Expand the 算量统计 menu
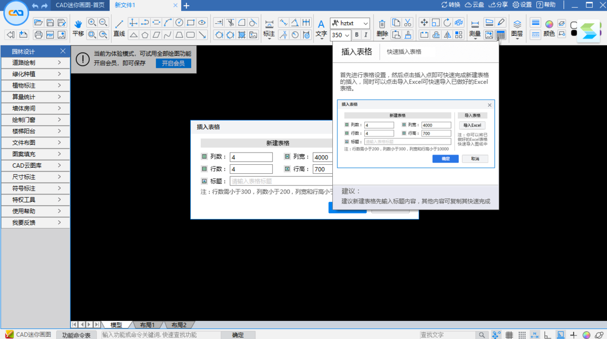 click(35, 97)
